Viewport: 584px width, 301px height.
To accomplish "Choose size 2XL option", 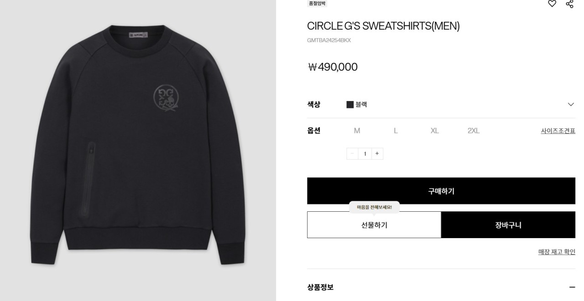I will pos(474,131).
